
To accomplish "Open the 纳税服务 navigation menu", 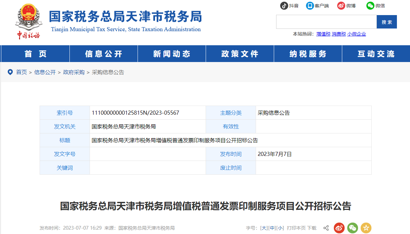I will tap(308, 54).
